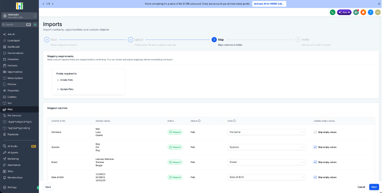Toggle Skip empty values for Date of Birth
The height and width of the screenshot is (193, 382).
(315, 177)
